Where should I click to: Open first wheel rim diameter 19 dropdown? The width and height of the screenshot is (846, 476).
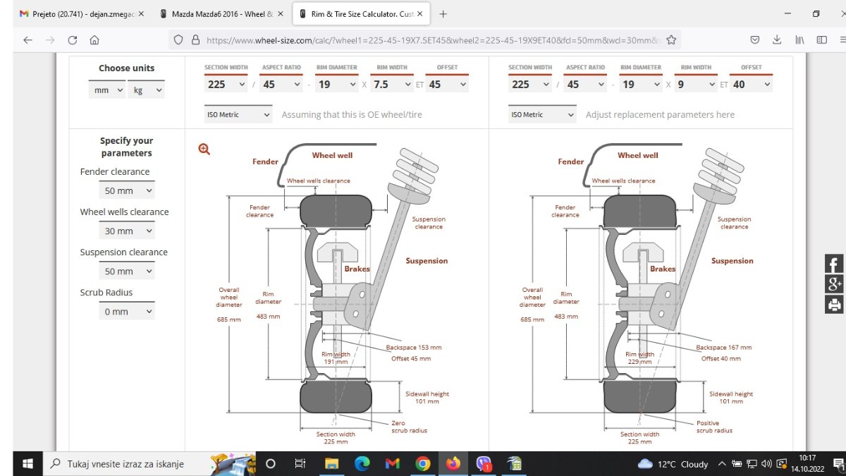[337, 84]
